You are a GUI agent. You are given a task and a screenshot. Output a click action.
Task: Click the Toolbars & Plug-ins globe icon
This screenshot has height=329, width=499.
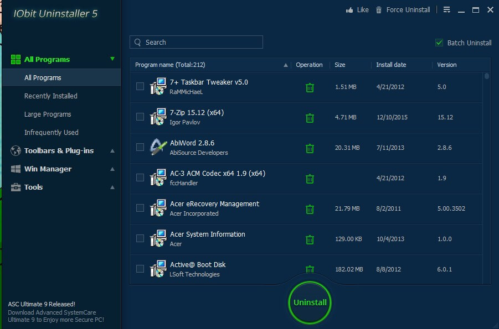16,150
